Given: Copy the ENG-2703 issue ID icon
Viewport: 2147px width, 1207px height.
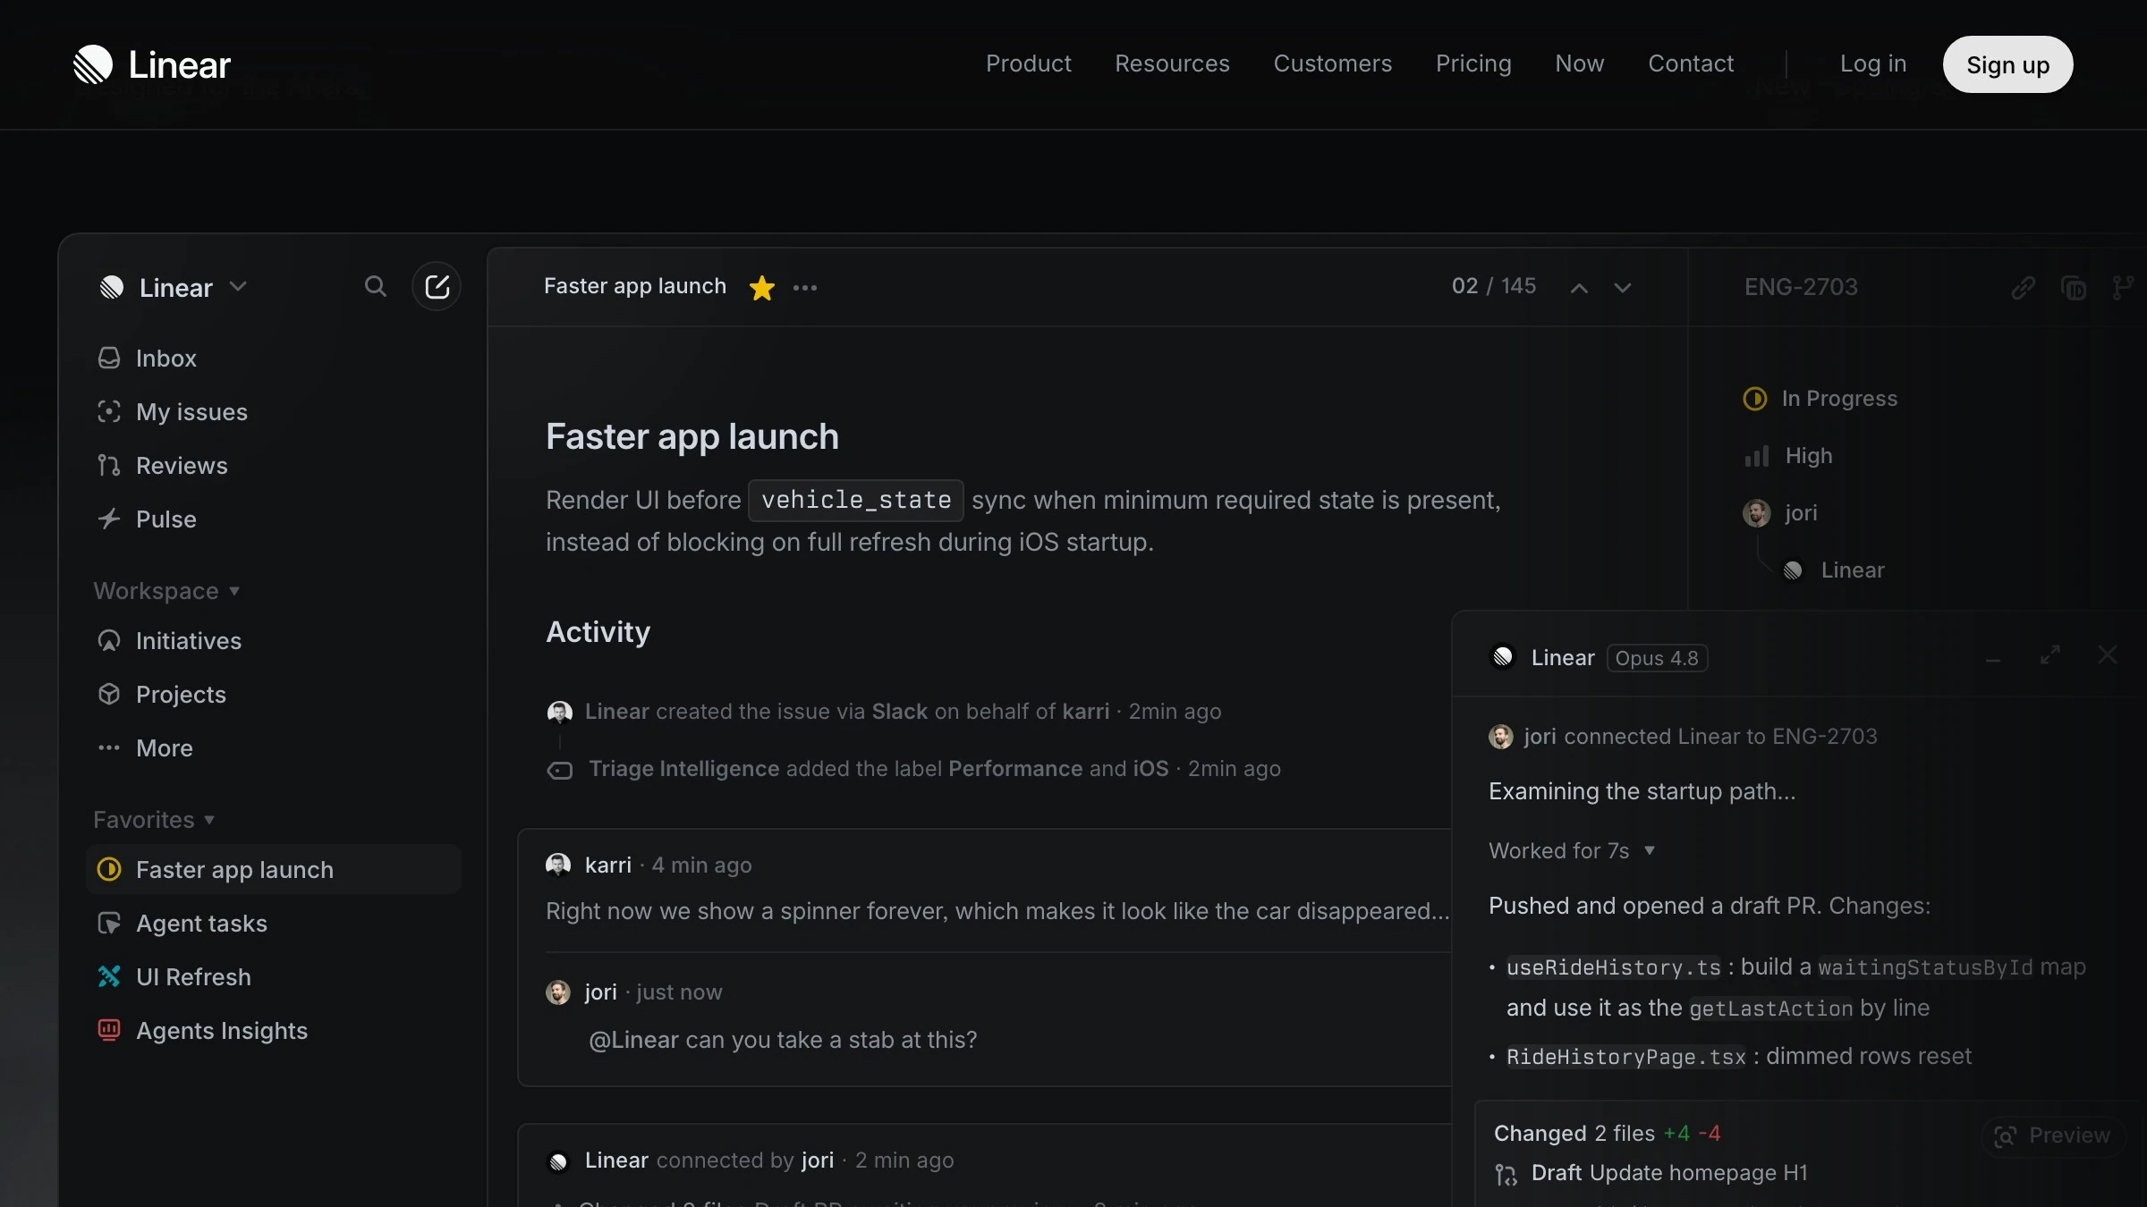Looking at the screenshot, I should click(x=2074, y=288).
